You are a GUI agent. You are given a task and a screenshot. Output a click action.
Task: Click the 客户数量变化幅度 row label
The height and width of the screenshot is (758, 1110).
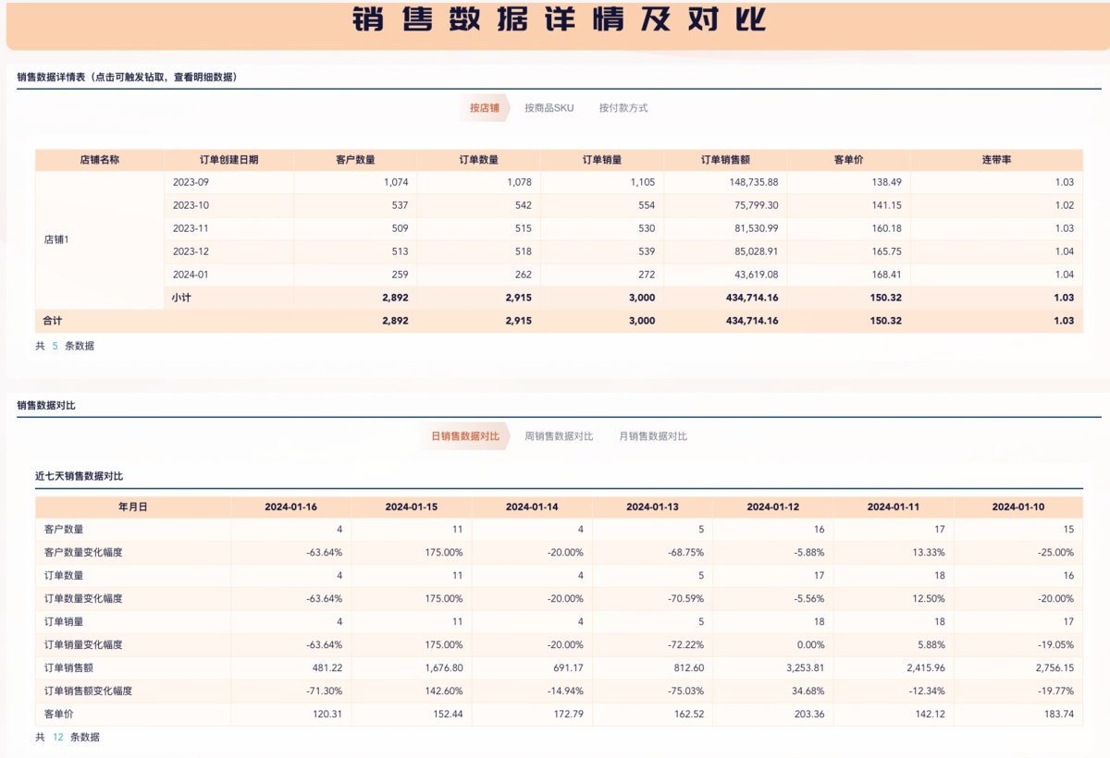pyautogui.click(x=83, y=552)
